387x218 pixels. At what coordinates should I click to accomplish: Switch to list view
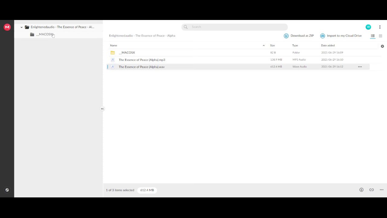tap(373, 36)
